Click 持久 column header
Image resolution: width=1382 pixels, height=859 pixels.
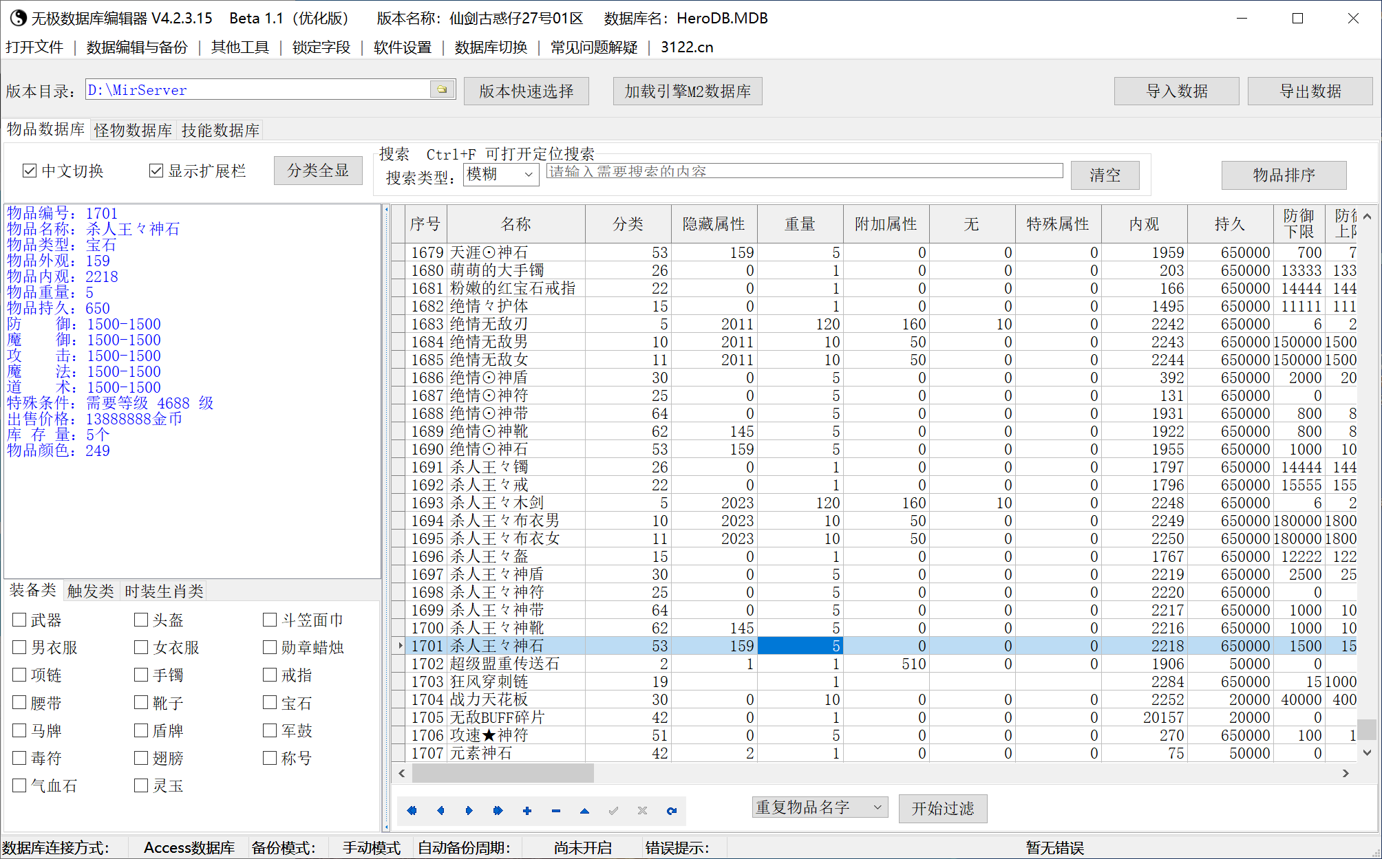(1230, 224)
